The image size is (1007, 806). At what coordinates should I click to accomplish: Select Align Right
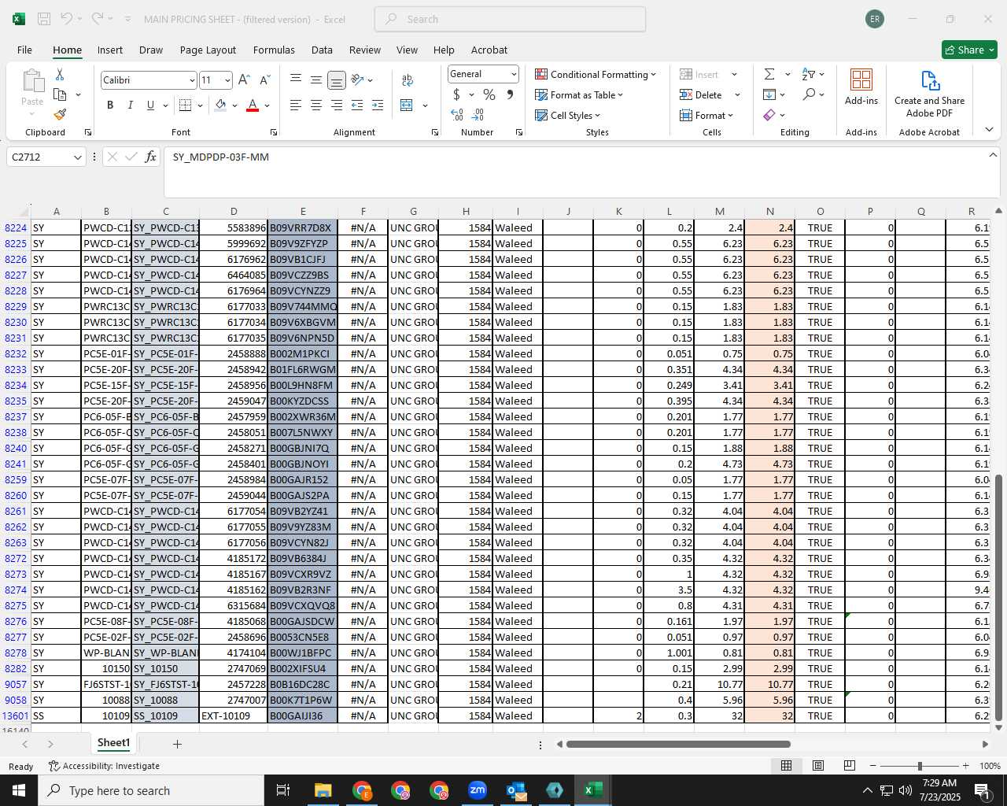(337, 105)
